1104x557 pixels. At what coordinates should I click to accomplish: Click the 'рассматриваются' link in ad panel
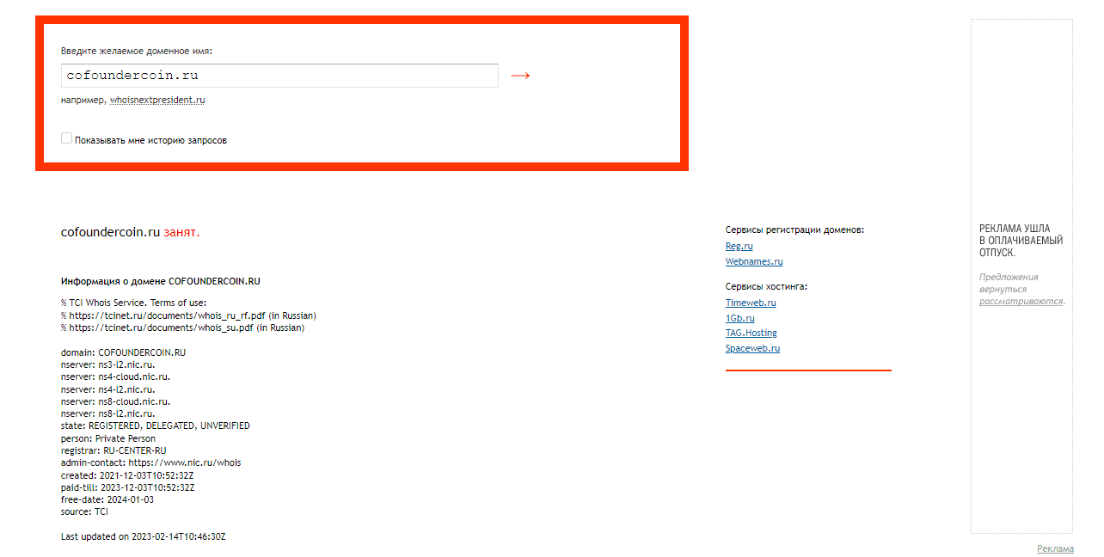[x=1021, y=301]
